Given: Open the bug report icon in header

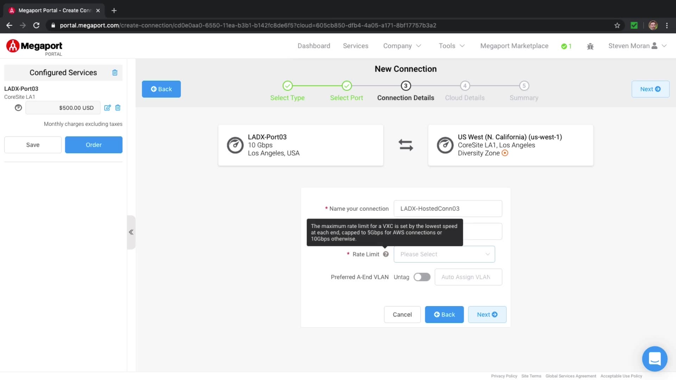Looking at the screenshot, I should click(x=590, y=46).
